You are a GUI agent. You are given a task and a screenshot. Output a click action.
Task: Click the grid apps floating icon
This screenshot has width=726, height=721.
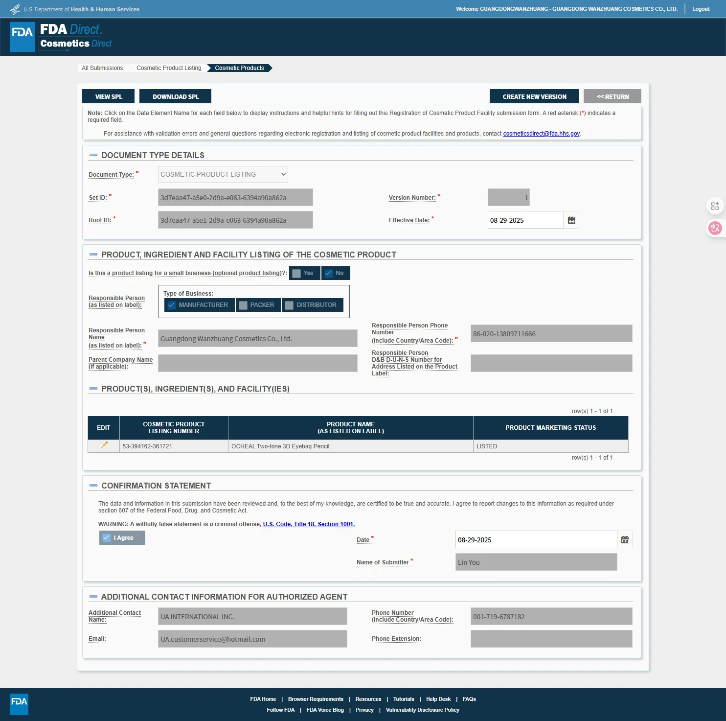[x=715, y=206]
